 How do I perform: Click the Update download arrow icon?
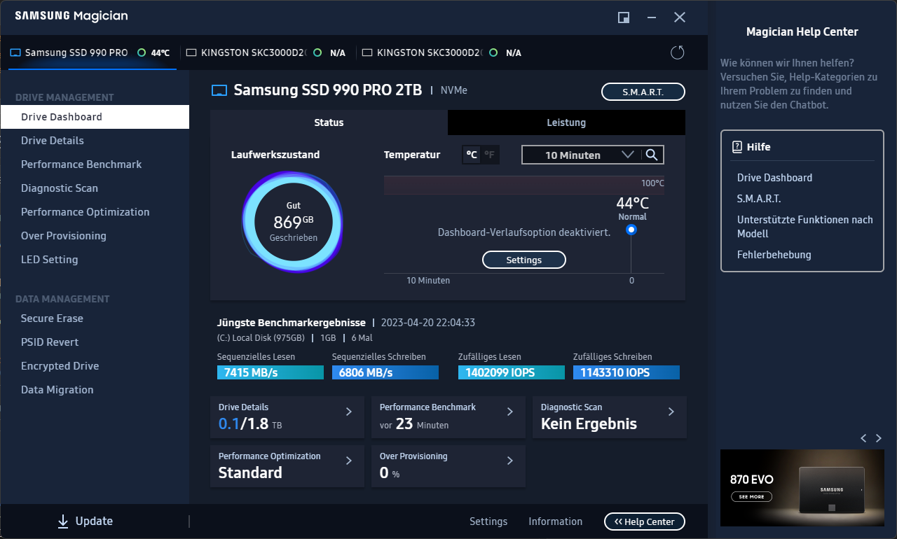[63, 521]
